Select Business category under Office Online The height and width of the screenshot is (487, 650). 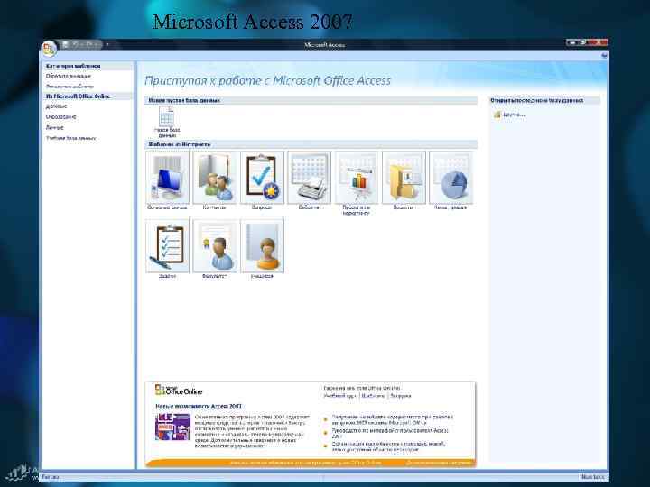(x=56, y=106)
